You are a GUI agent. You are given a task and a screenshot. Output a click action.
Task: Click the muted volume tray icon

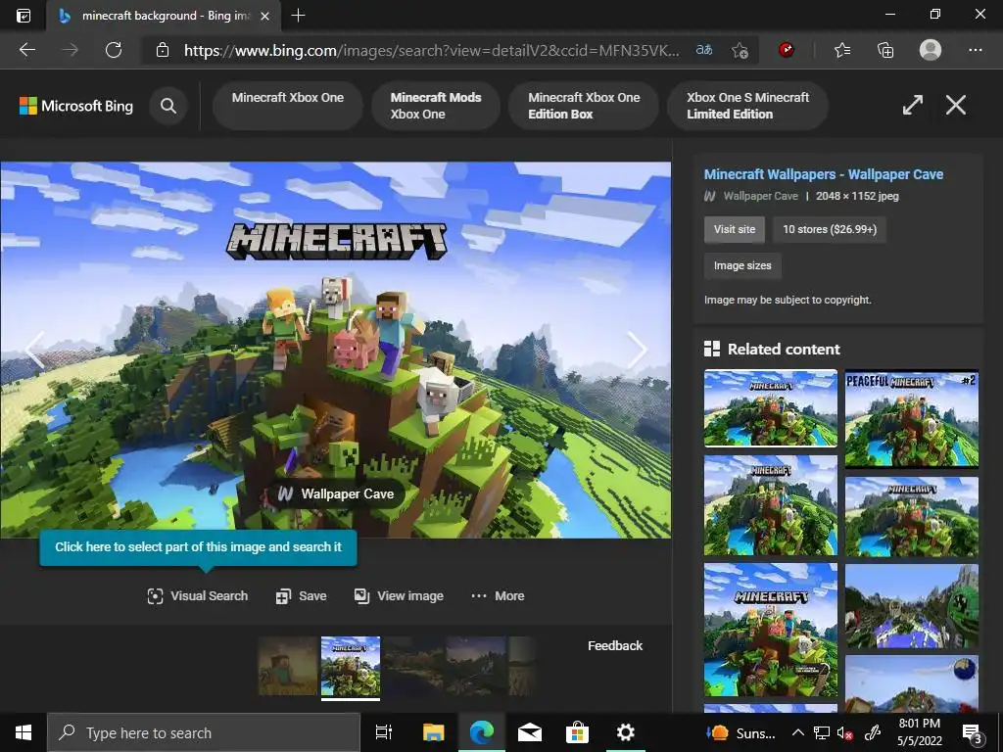pos(845,732)
